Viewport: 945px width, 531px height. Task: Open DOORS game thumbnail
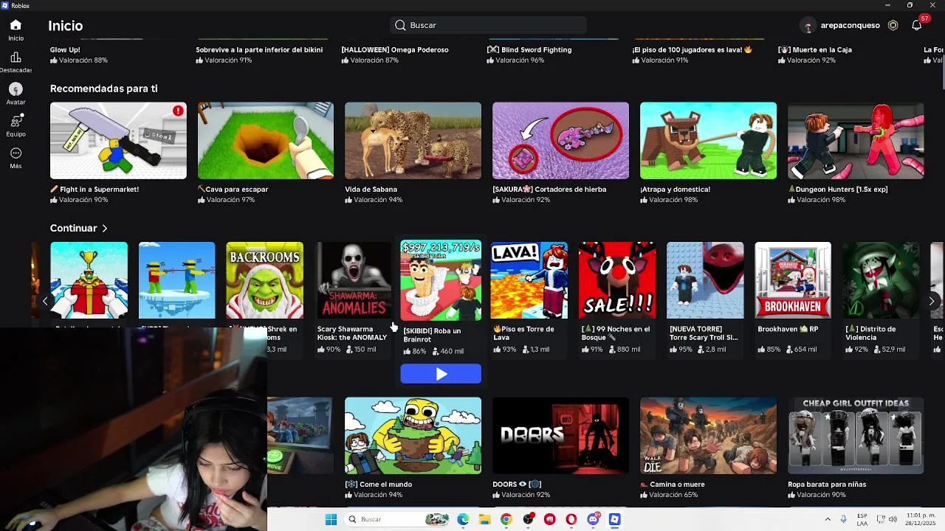[x=560, y=436]
